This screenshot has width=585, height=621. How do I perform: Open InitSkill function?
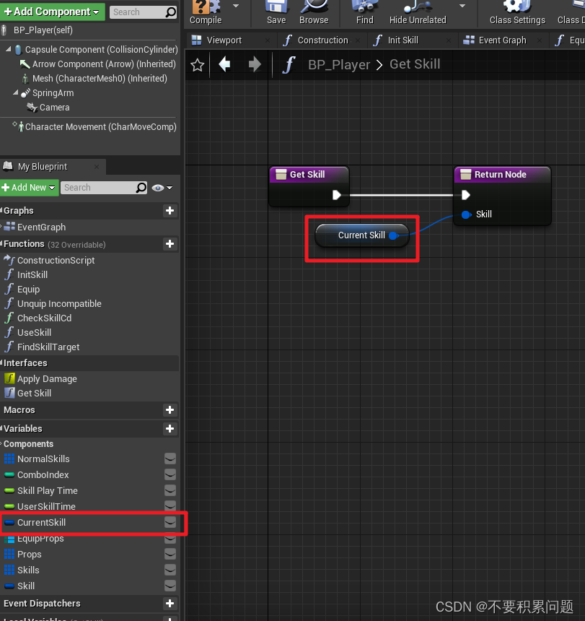coord(32,275)
